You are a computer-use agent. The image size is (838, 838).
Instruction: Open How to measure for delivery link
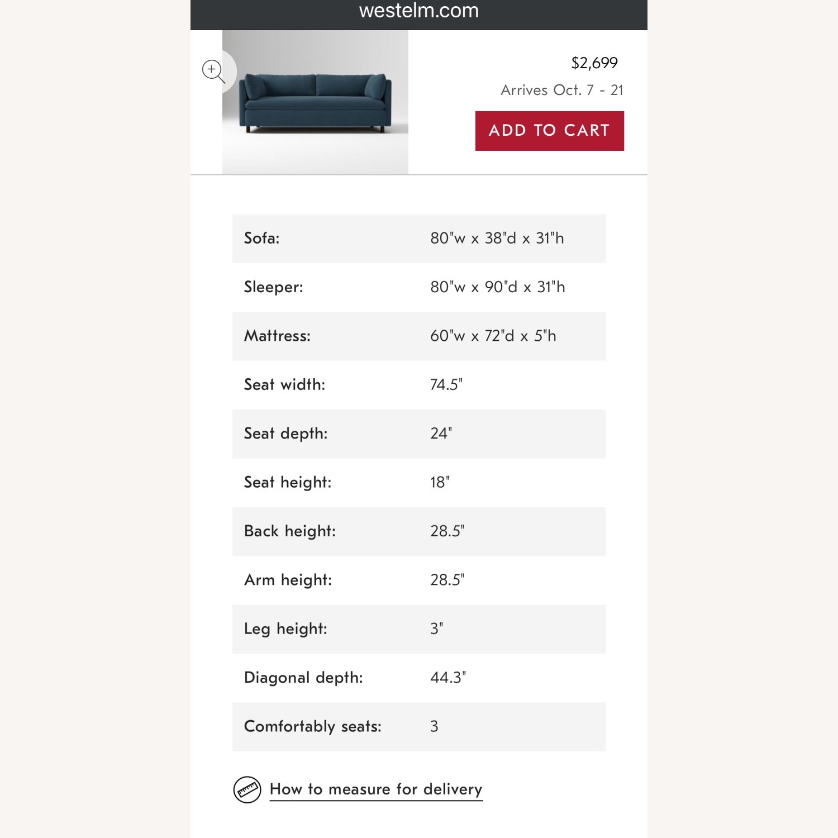coord(376,789)
